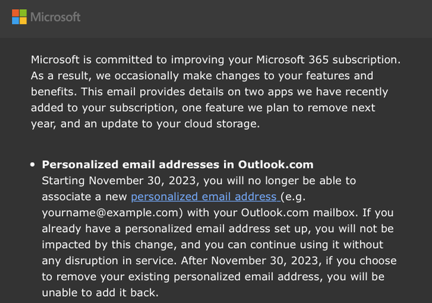Click the text update to your cloud storage

coord(180,124)
